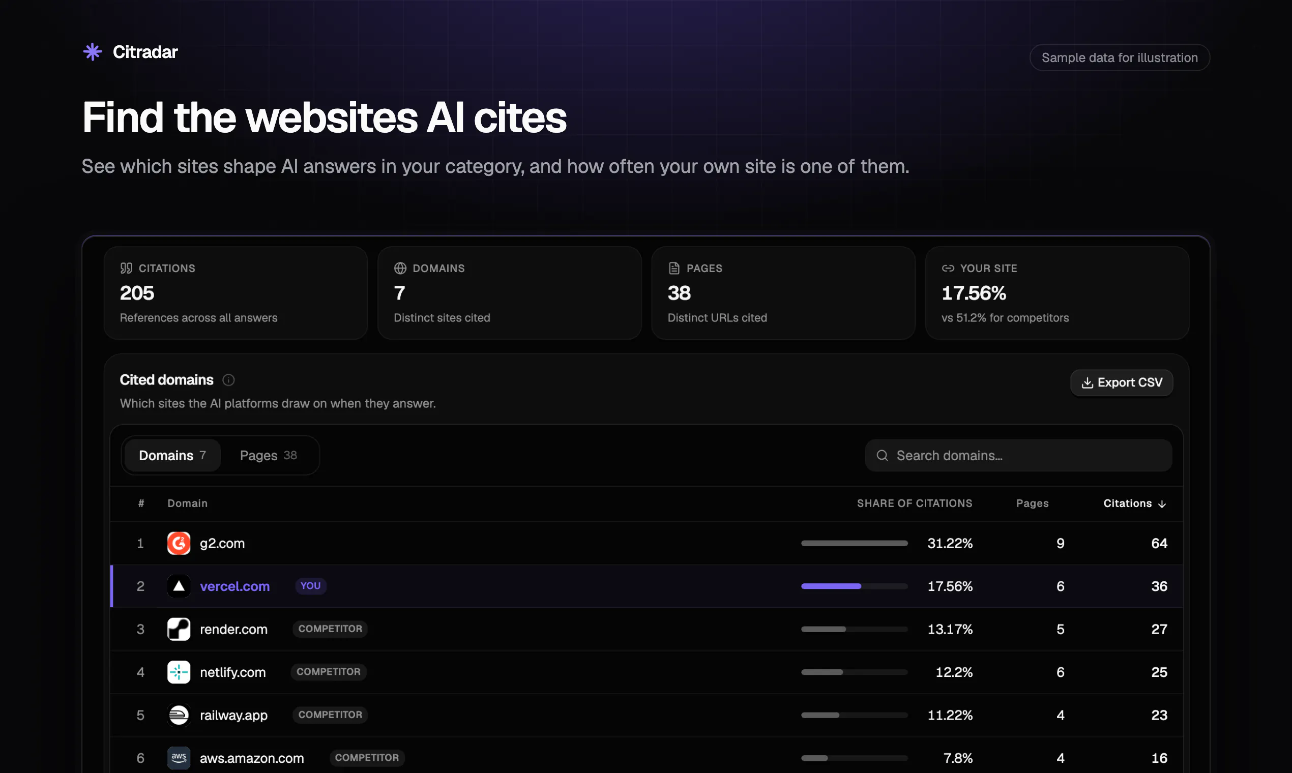Screen dimensions: 1292x773
Task: Click the 205 citations total value
Action: pyautogui.click(x=137, y=293)
